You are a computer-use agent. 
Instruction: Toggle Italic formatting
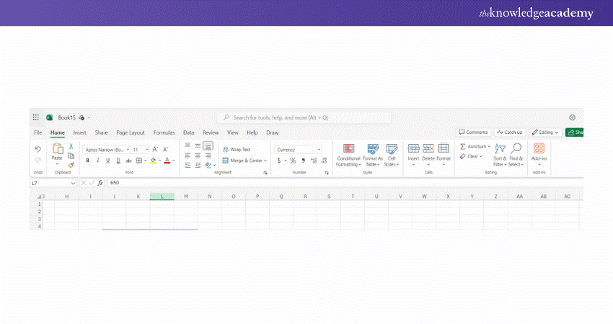click(97, 161)
